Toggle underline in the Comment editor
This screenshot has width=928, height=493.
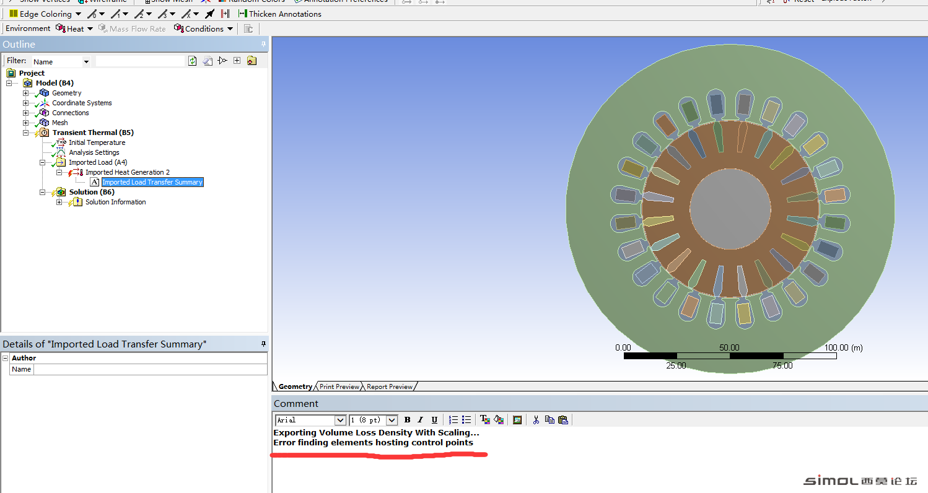pos(434,420)
